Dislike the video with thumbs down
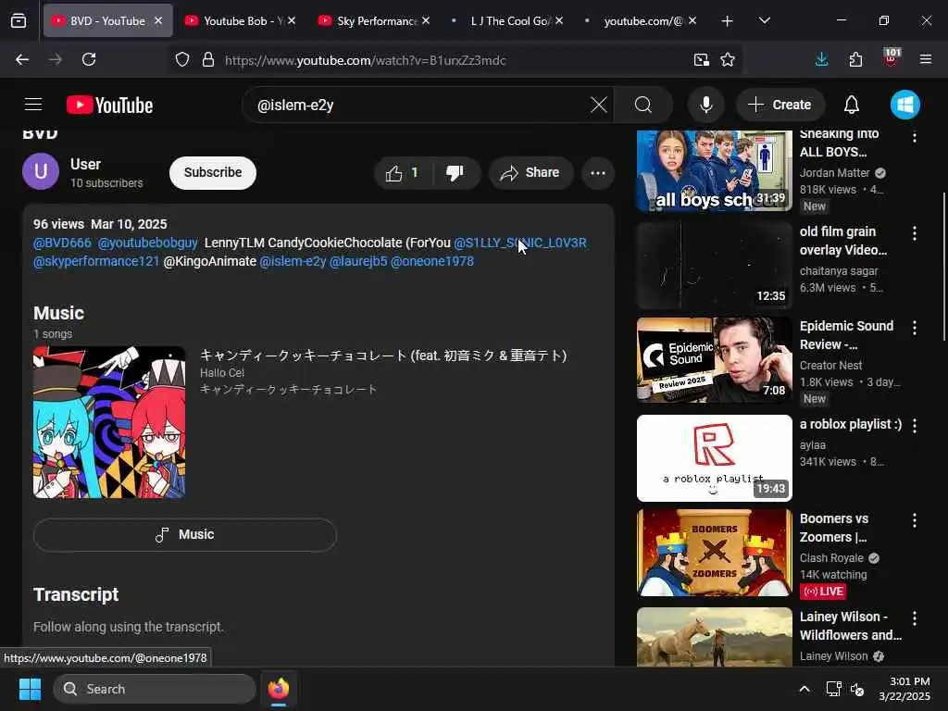Image resolution: width=948 pixels, height=711 pixels. (455, 173)
